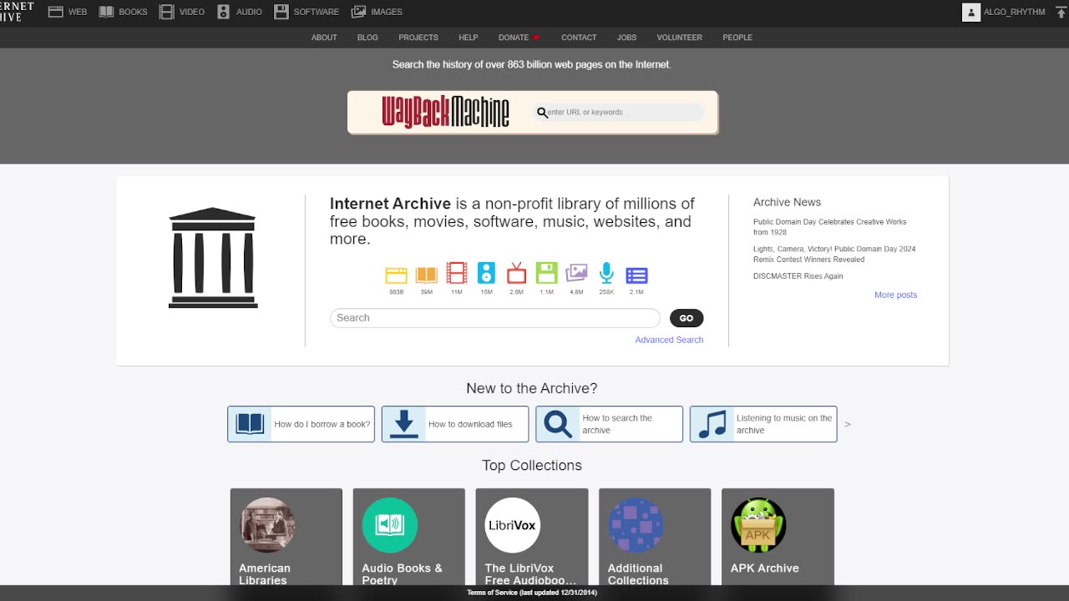Open the Concerts microphone icon with 258K count
Viewport: 1069px width, 601px height.
[x=606, y=273]
